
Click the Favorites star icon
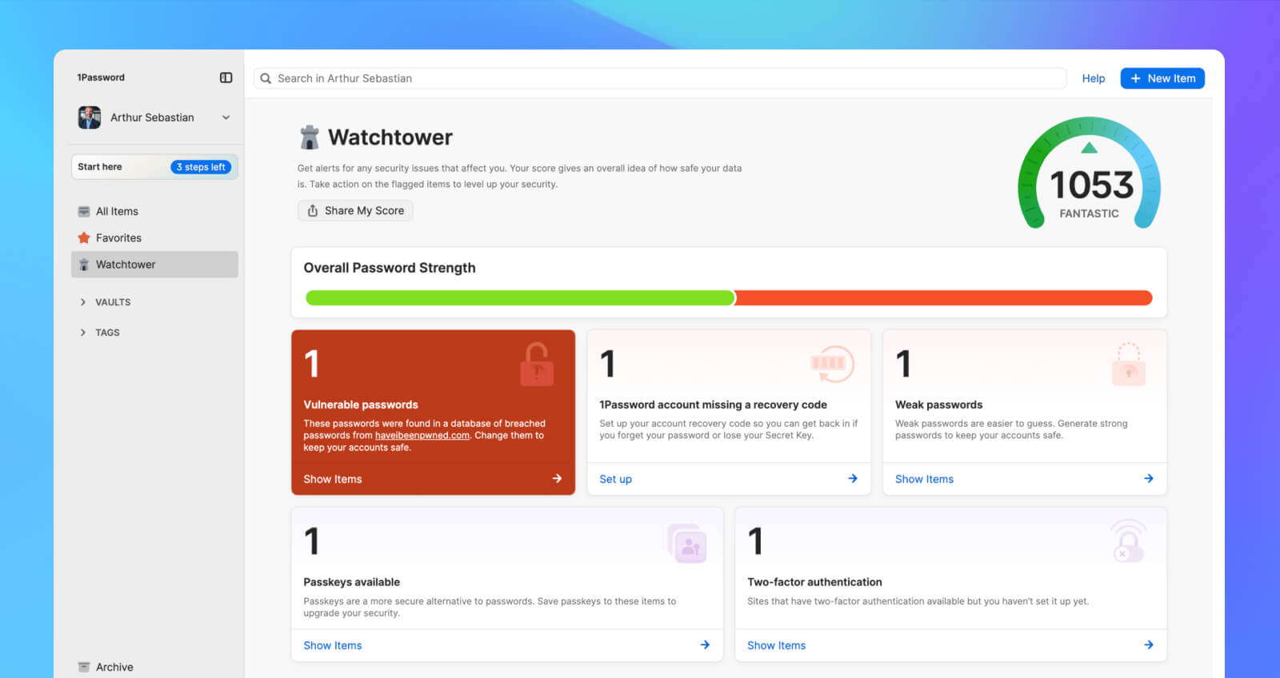pyautogui.click(x=84, y=237)
